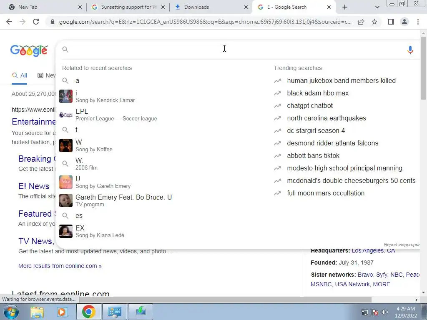Select trending 'black adam hbo max'
427x320 pixels.
point(318,93)
